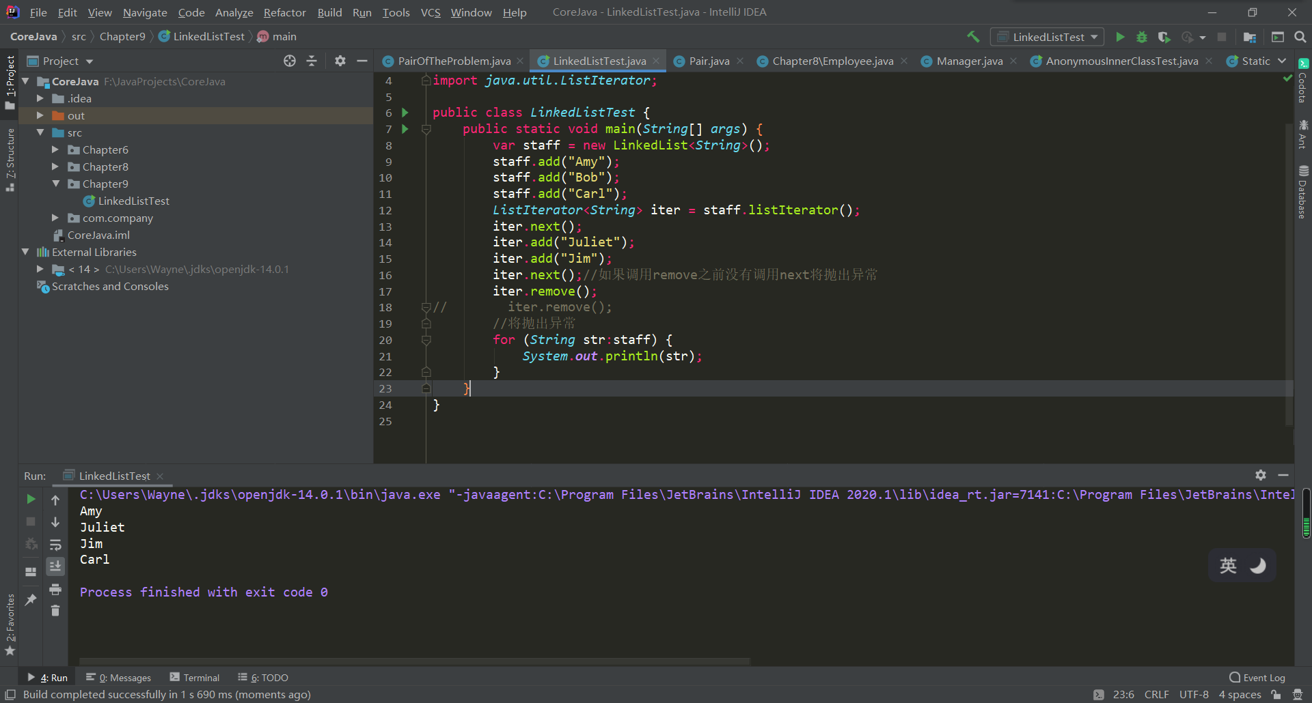The height and width of the screenshot is (703, 1312).
Task: Expand the Chapter6 package
Action: tap(55, 149)
